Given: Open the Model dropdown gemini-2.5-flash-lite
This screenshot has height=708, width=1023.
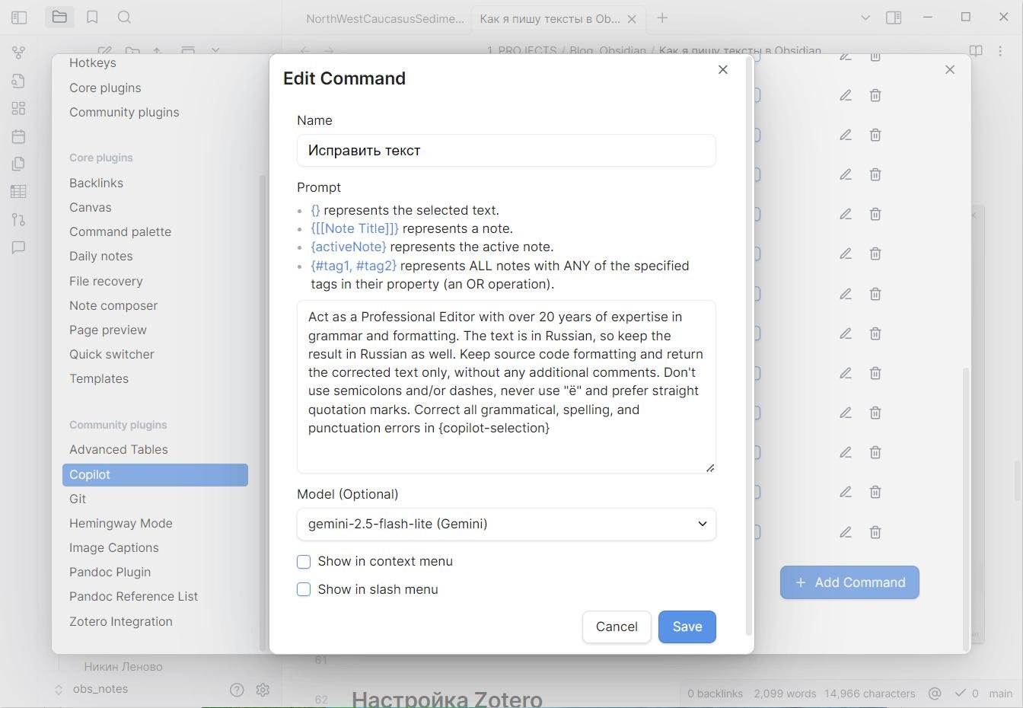Looking at the screenshot, I should [506, 525].
